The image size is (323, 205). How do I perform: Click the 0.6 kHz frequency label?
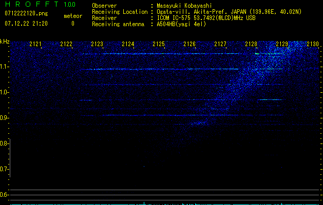click(4, 195)
